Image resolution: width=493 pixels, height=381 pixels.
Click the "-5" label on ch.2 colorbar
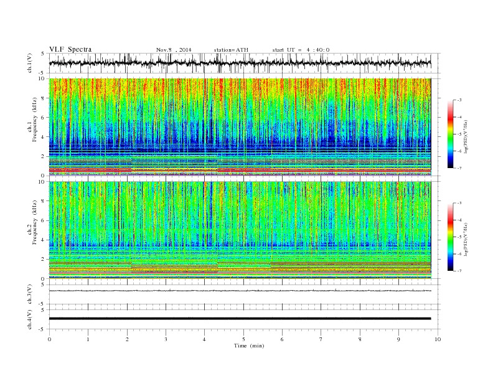point(459,237)
